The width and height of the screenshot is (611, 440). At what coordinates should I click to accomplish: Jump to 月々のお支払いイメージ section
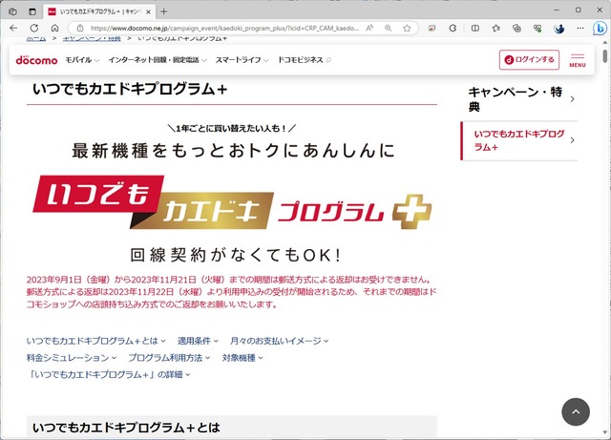(x=279, y=341)
